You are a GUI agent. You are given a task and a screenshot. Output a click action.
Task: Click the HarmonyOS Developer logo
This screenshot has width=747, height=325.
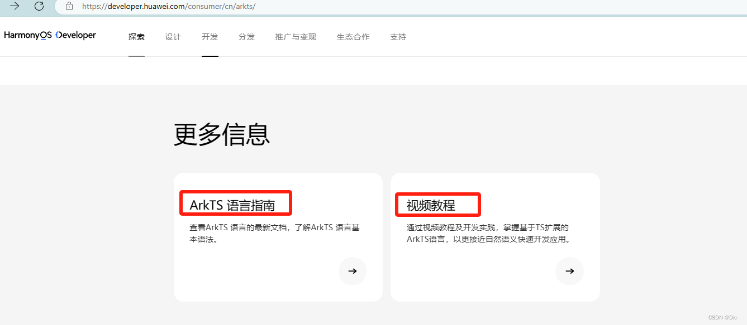(50, 35)
